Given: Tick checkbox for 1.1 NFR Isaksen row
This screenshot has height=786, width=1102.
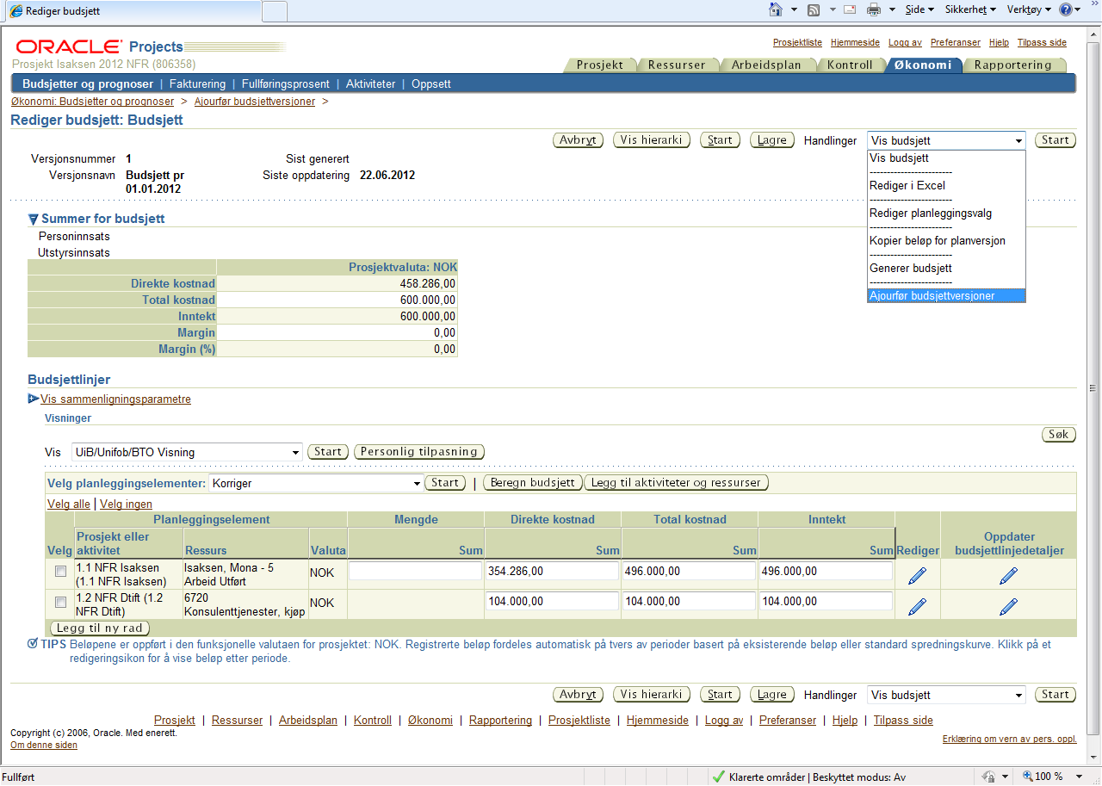Looking at the screenshot, I should click(x=60, y=572).
